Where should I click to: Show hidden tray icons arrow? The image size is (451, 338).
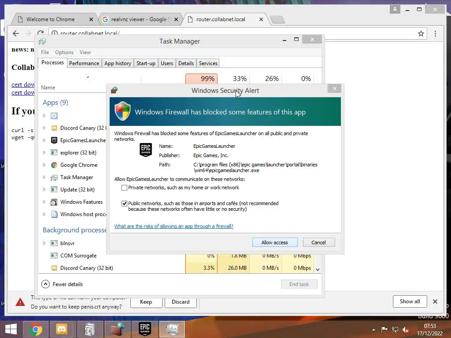(x=373, y=330)
